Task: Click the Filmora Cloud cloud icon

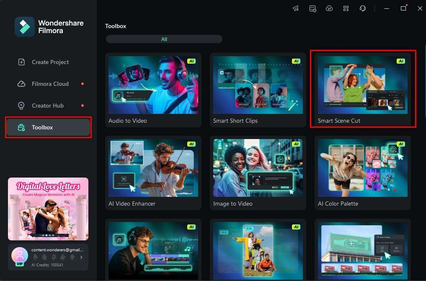Action: [21, 84]
